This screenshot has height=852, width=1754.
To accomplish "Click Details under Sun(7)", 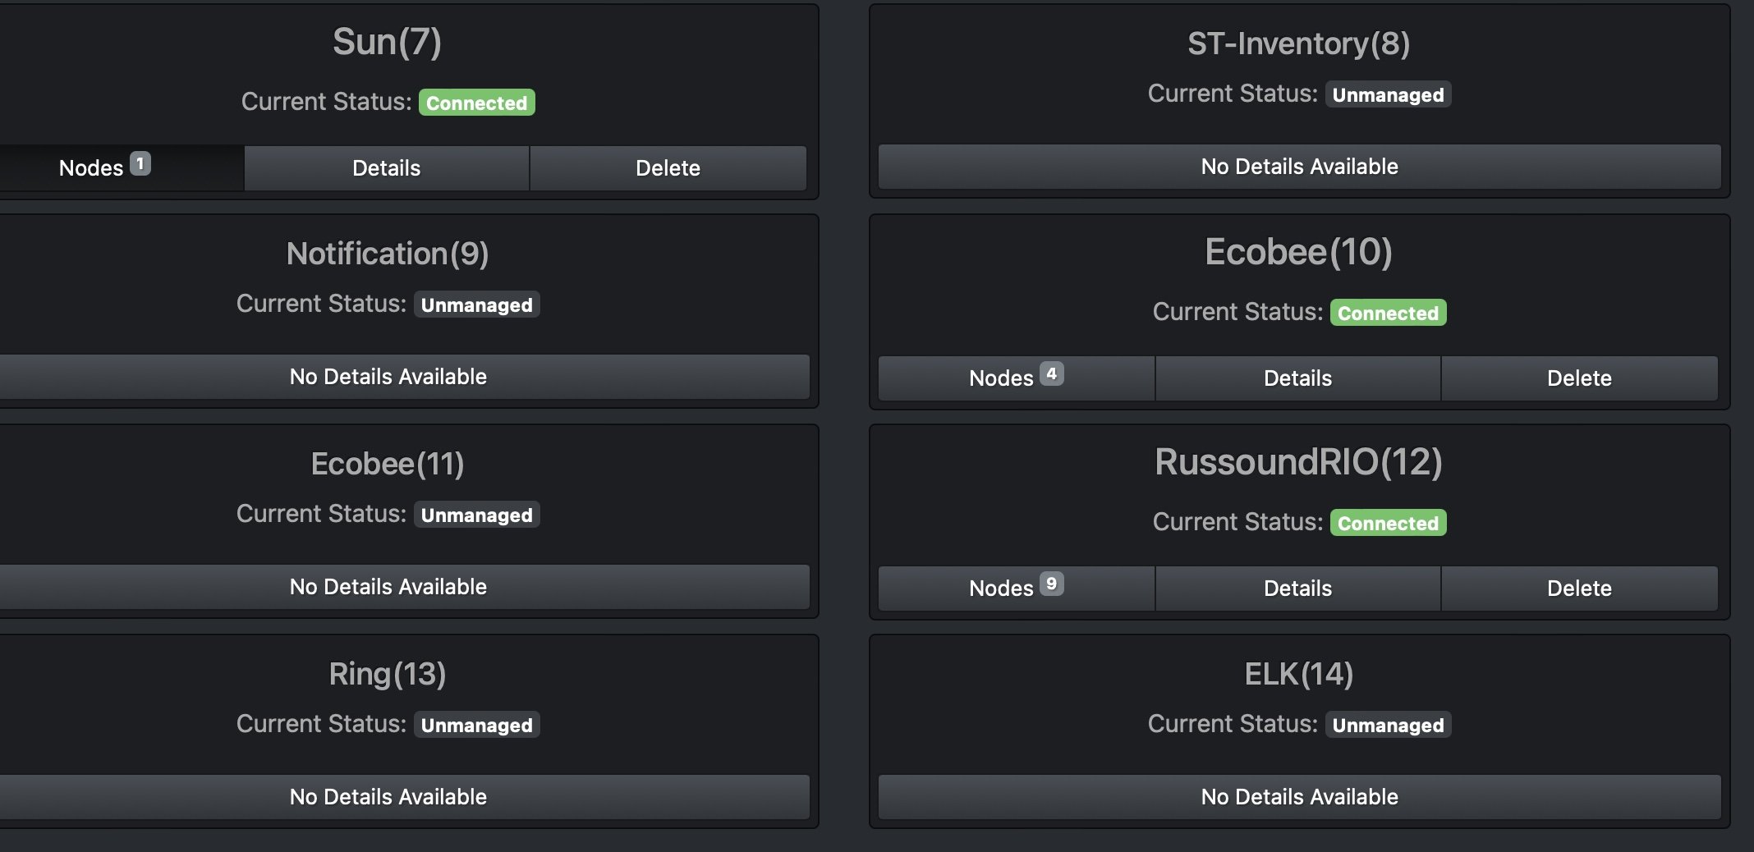I will (386, 168).
